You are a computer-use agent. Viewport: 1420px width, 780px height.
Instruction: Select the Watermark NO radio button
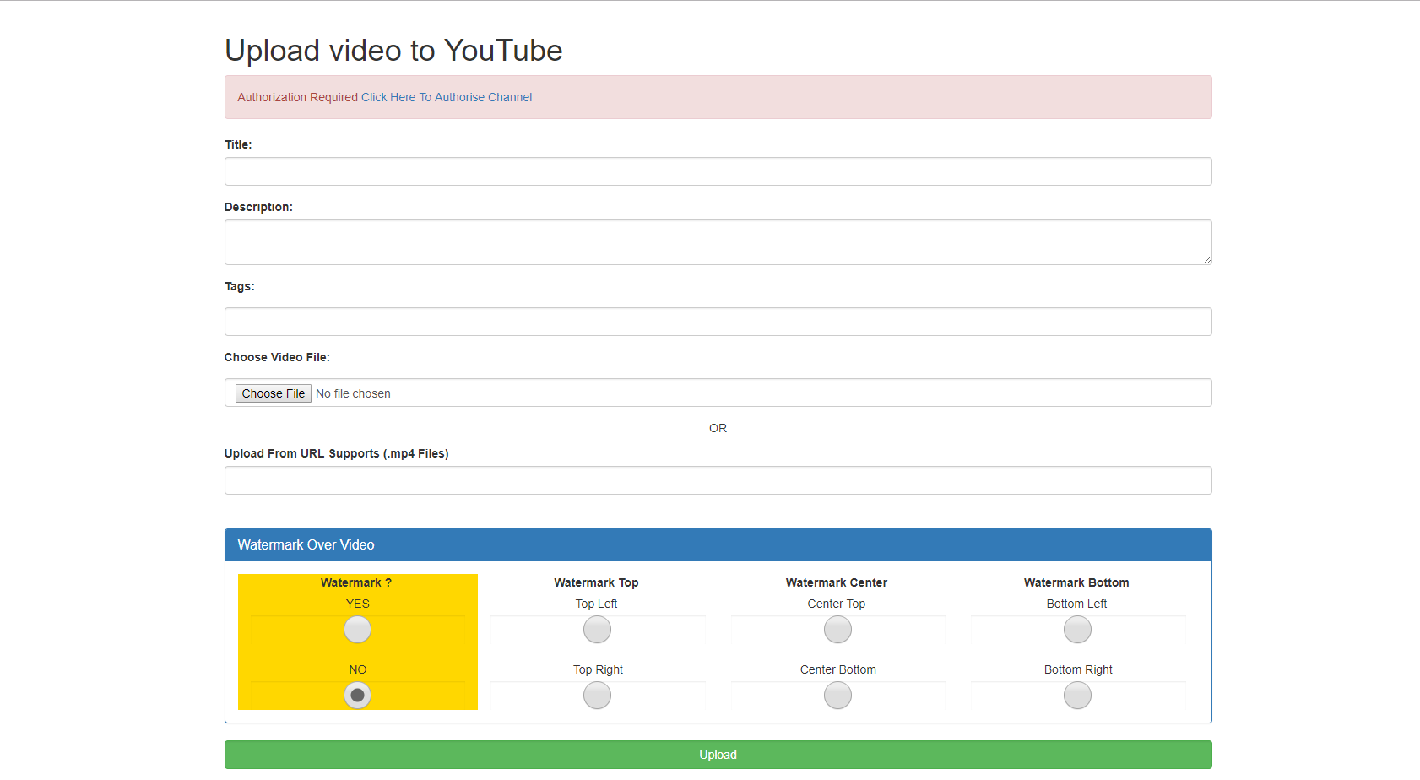coord(357,696)
